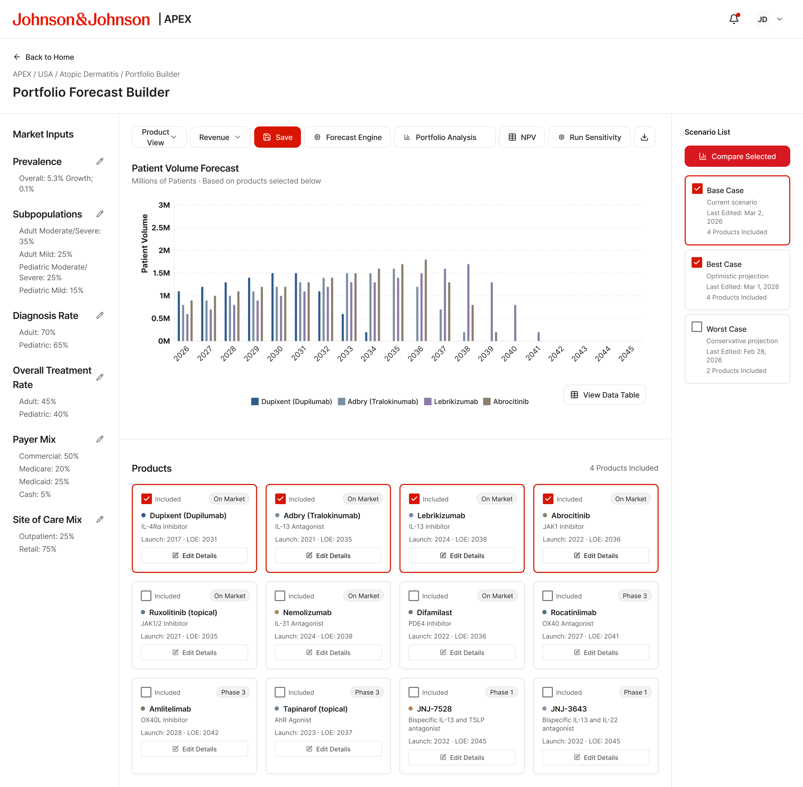This screenshot has width=803, height=787.
Task: Click the edit icon on the Dupixent card
Action: point(176,556)
